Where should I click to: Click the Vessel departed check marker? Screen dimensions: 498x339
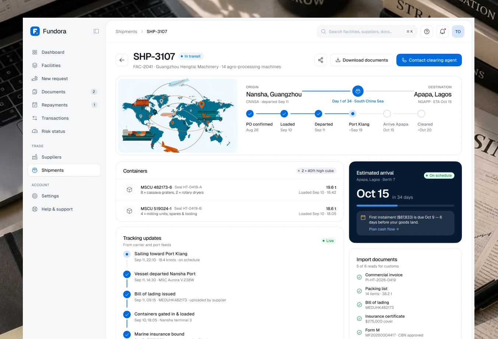(127, 274)
